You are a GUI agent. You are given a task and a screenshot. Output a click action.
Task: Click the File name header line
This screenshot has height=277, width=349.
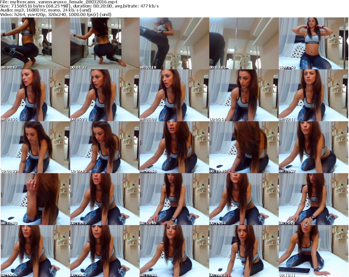tap(59, 2)
